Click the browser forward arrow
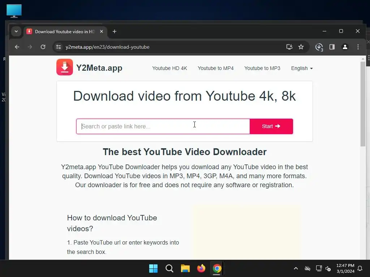The height and width of the screenshot is (277, 370). coord(30,47)
